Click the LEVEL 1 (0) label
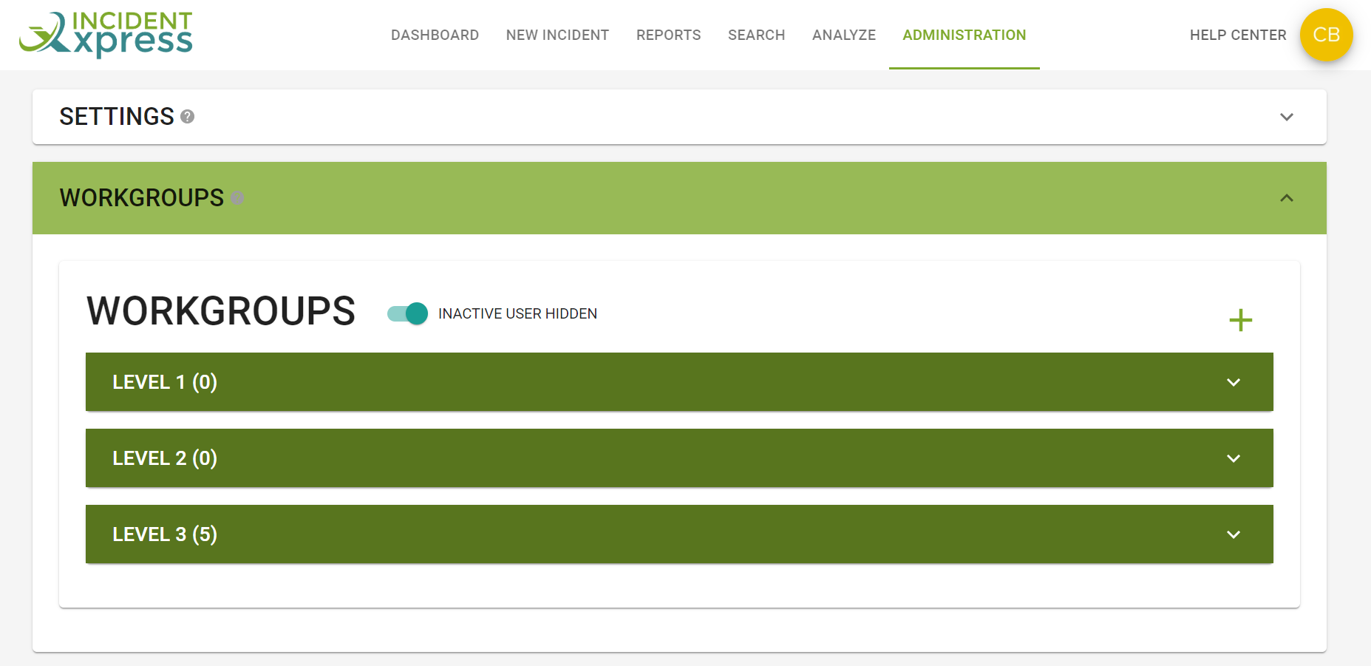This screenshot has width=1371, height=666. [x=165, y=382]
